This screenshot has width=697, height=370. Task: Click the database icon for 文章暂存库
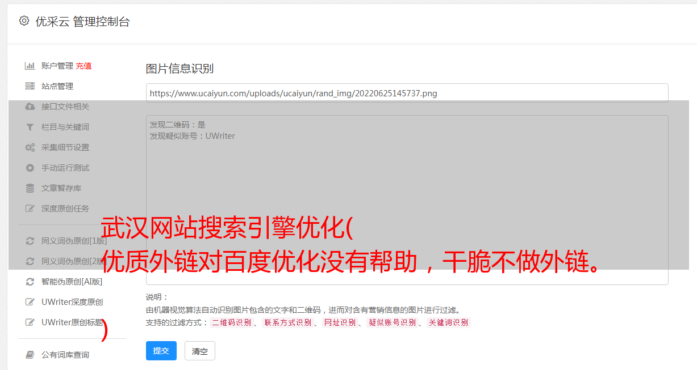30,188
